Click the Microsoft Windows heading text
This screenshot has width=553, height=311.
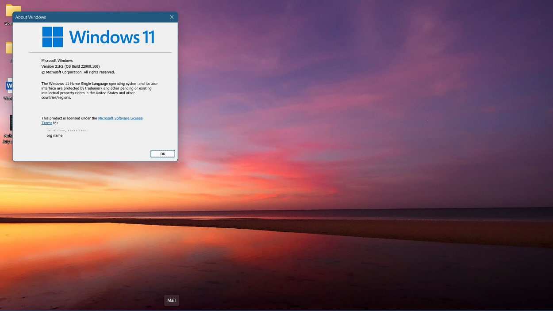pyautogui.click(x=57, y=61)
